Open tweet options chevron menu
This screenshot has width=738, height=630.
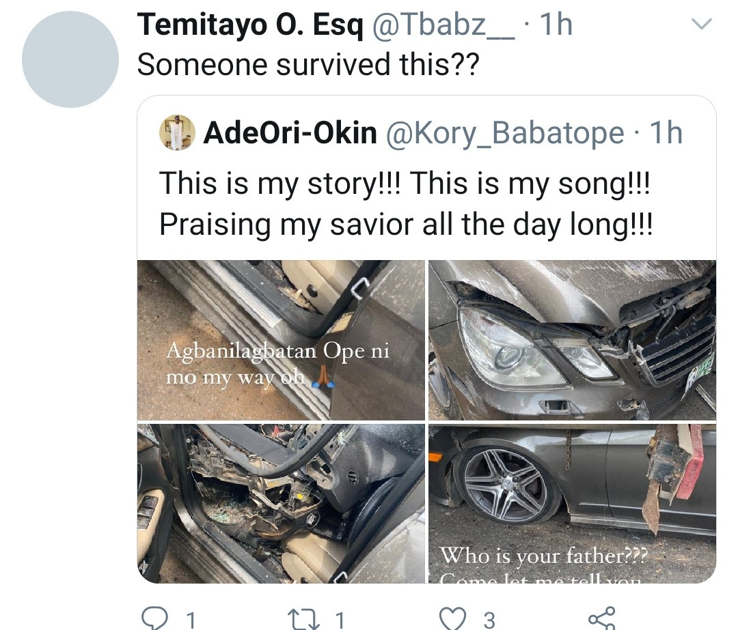(702, 25)
